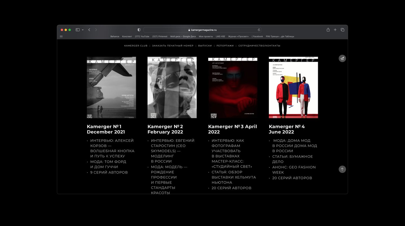Open the KAMERGER CLUB menu item
Screen dimensions: 405x226
tap(136, 46)
